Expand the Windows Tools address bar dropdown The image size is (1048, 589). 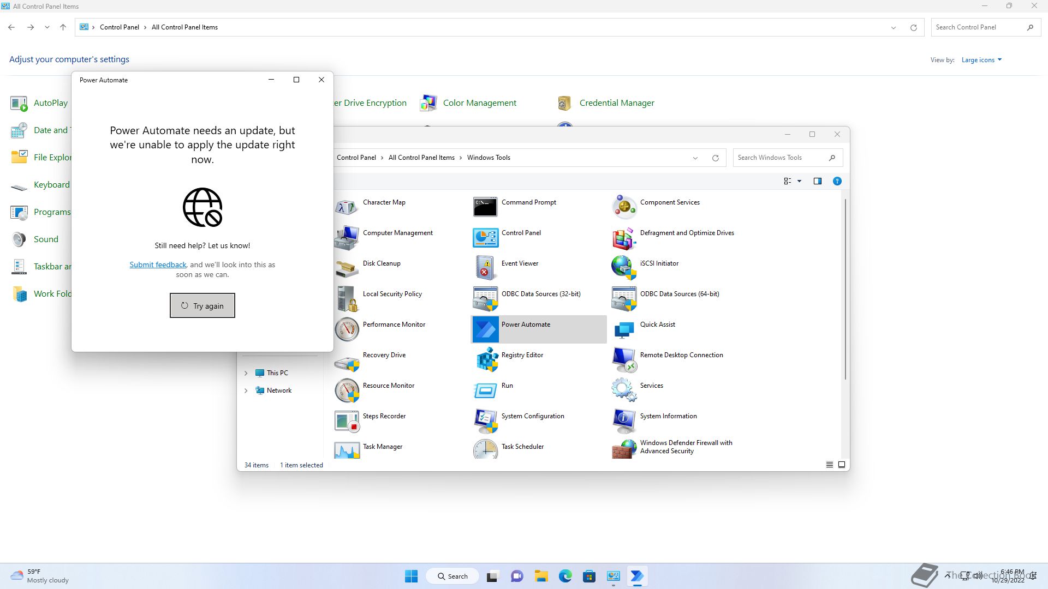[695, 158]
